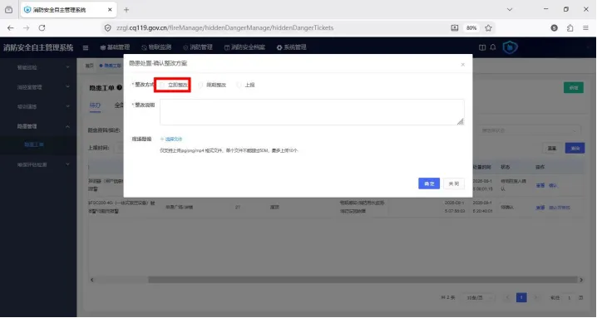Open the filter dropdown above the table
The image size is (597, 318).
529,130
